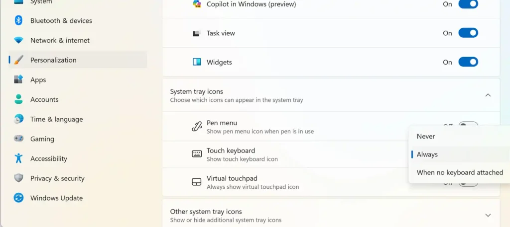This screenshot has width=510, height=227.
Task: Open Privacy & security settings
Action: [x=78, y=178]
